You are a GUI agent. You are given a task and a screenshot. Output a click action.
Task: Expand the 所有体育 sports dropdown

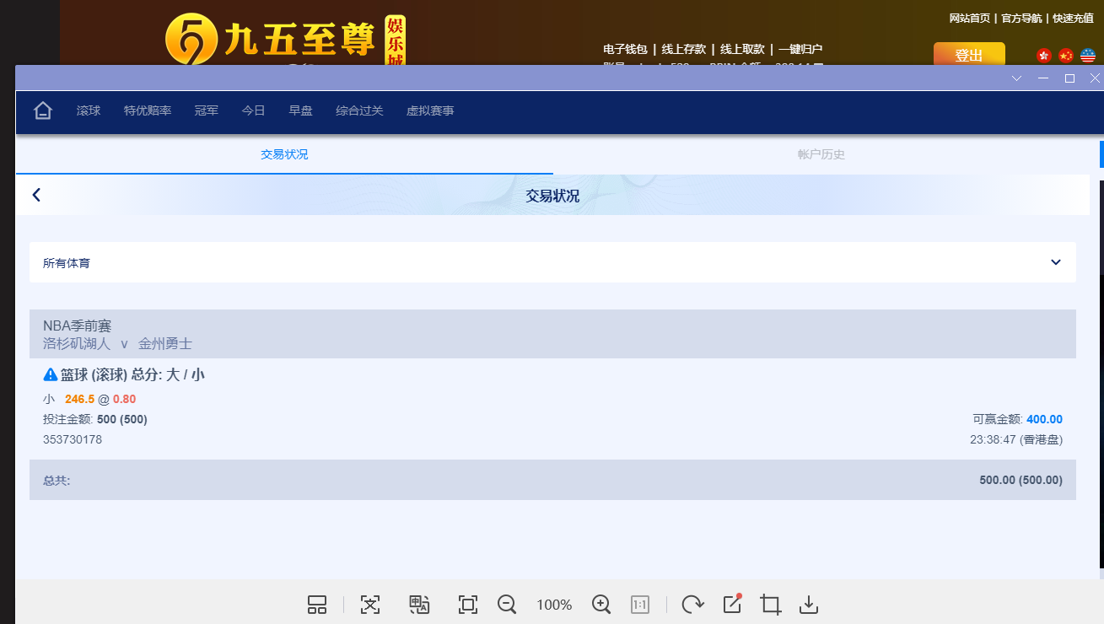coord(552,262)
